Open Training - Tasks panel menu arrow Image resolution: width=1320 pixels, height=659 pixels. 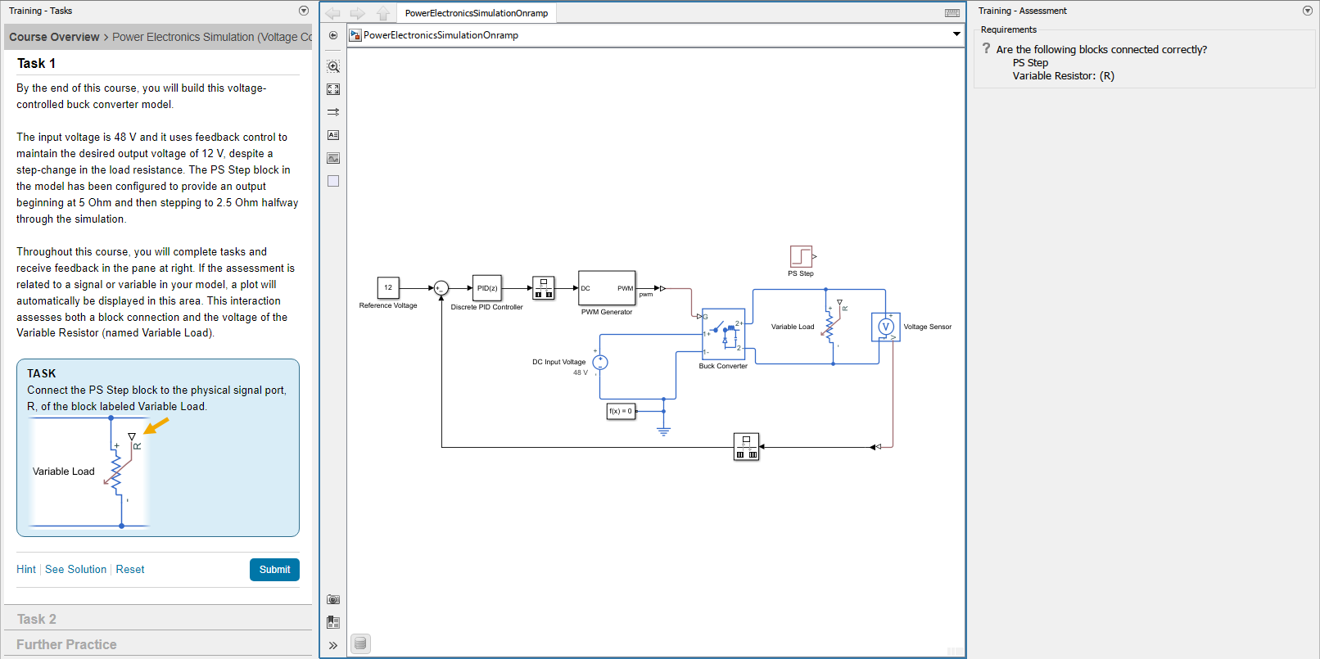pos(304,11)
